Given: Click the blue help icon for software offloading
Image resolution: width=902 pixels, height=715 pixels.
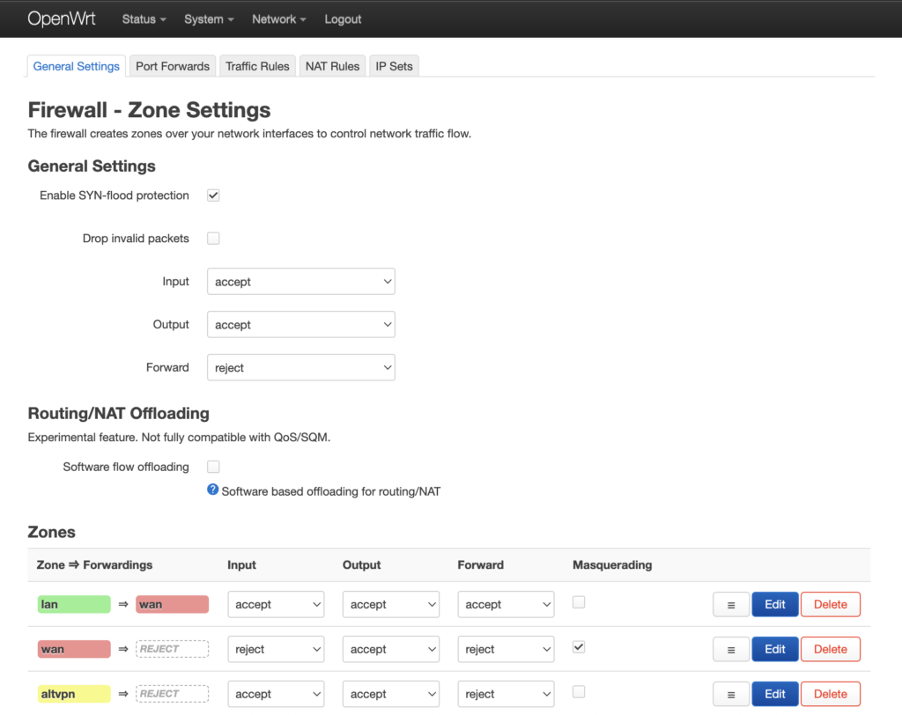Looking at the screenshot, I should 212,490.
